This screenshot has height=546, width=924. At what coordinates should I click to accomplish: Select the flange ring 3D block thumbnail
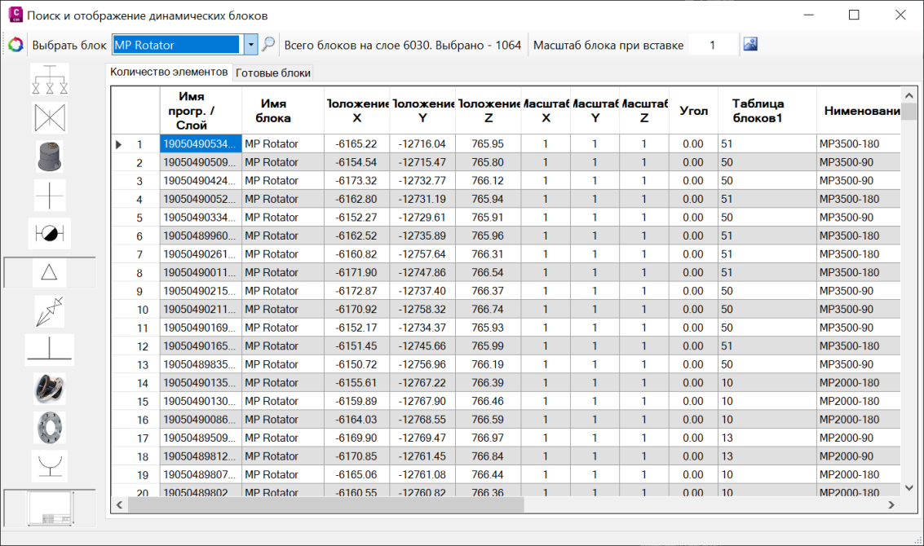point(50,426)
